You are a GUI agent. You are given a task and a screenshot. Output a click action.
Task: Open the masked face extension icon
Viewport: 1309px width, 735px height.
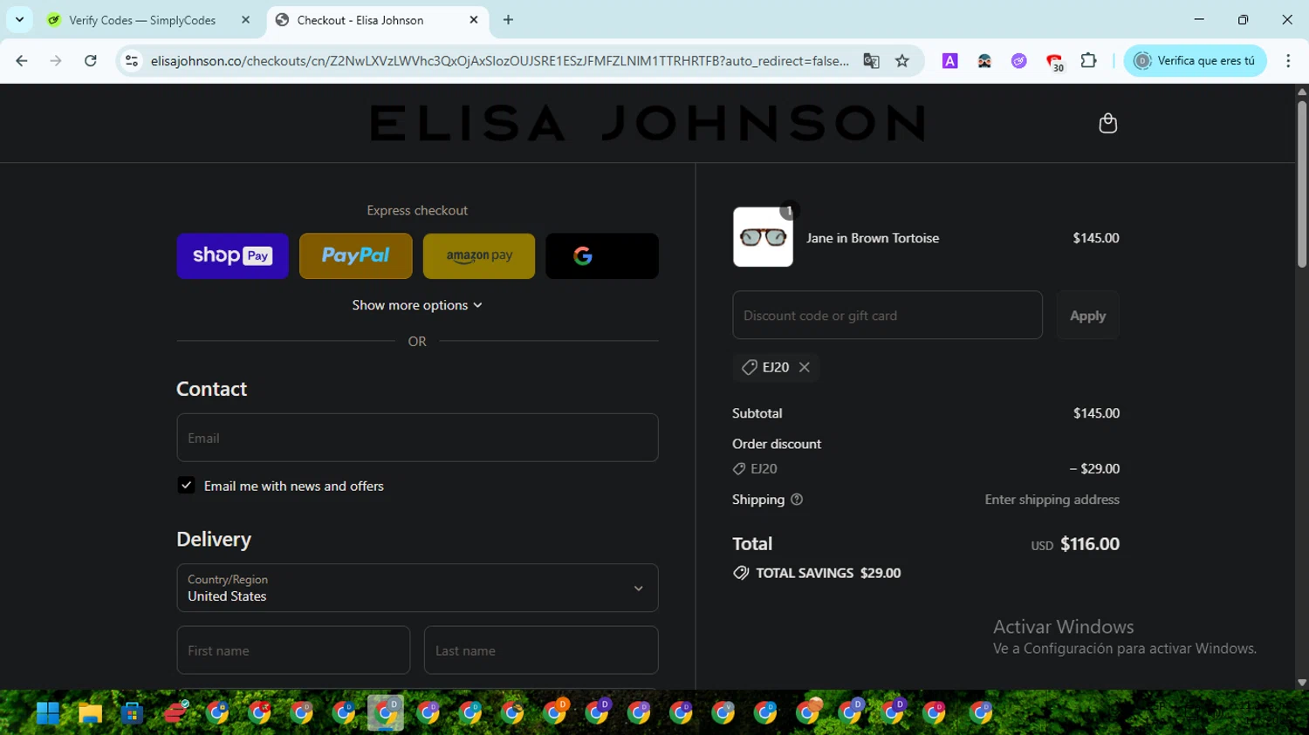pos(984,60)
